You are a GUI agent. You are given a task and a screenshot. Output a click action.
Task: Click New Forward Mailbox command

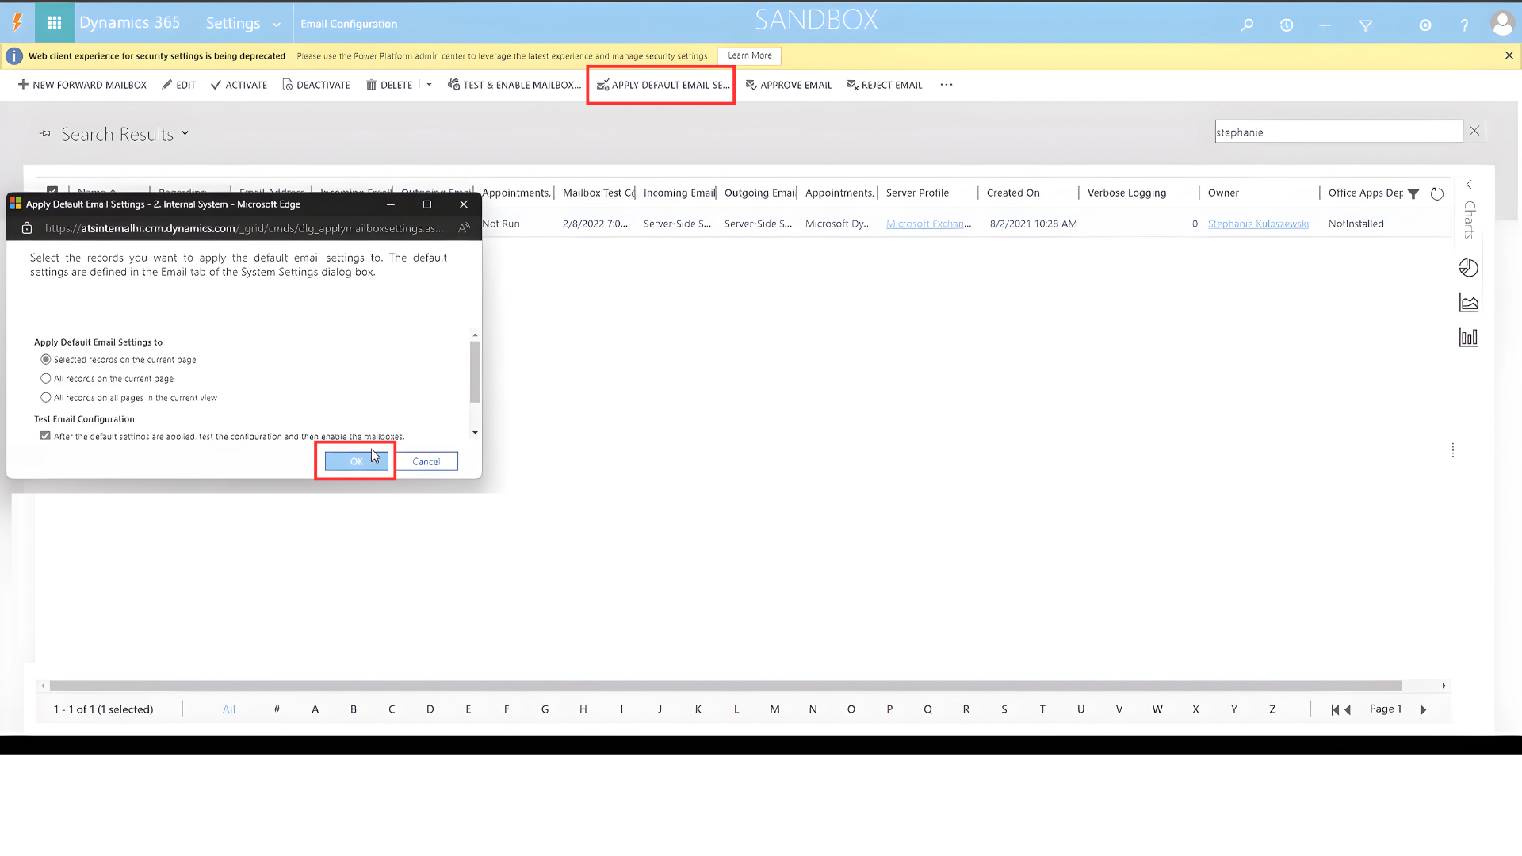(82, 85)
